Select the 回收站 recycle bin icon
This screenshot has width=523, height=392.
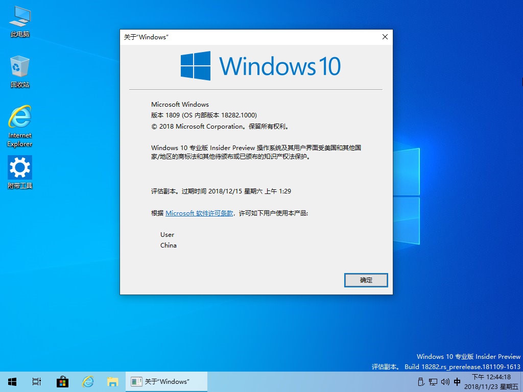click(20, 71)
